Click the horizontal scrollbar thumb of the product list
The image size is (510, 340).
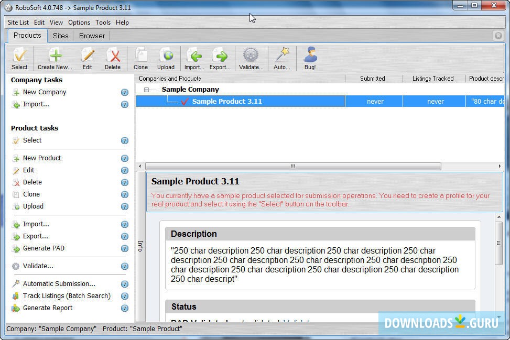[x=293, y=167]
